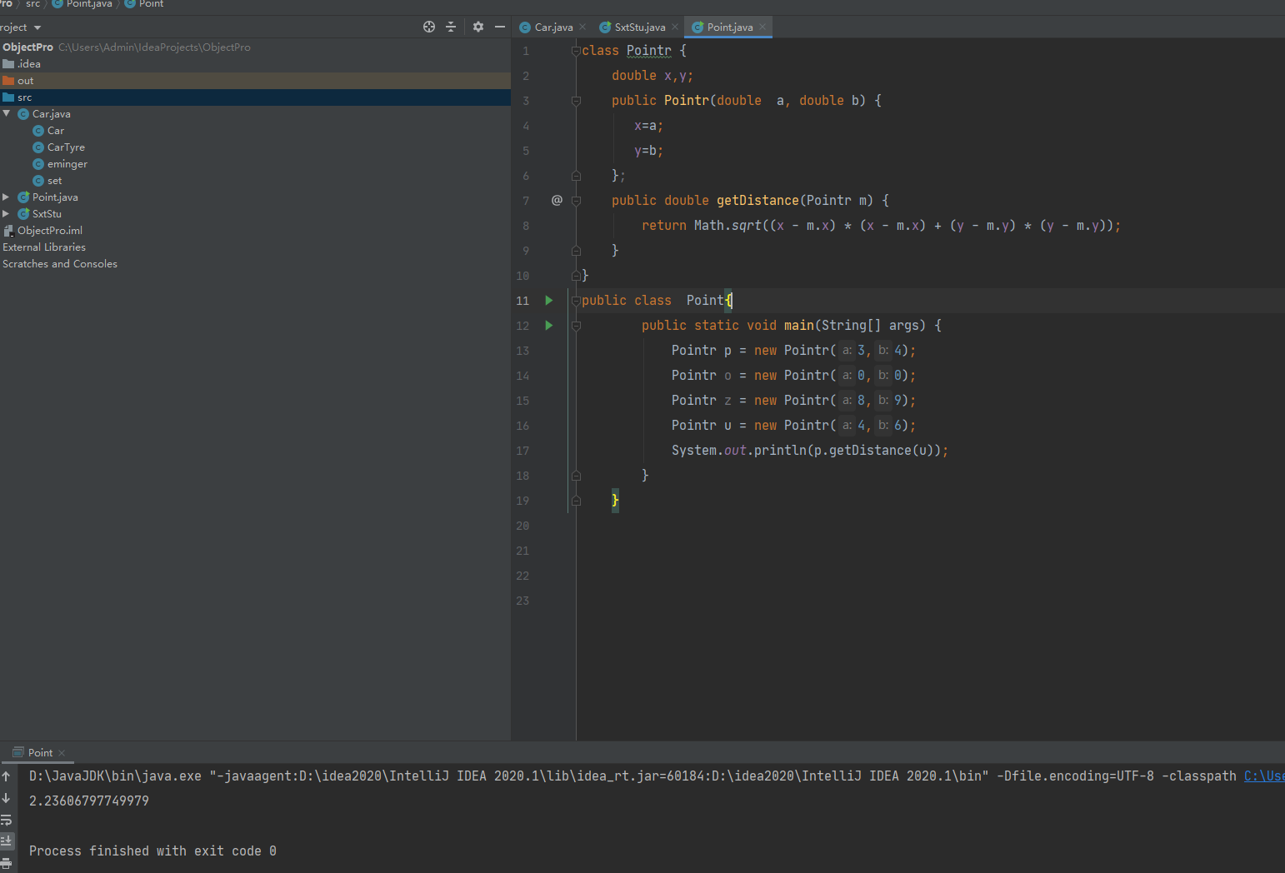This screenshot has height=873, width=1285.
Task: Click the System.out.println statement on line 17
Action: pos(809,451)
